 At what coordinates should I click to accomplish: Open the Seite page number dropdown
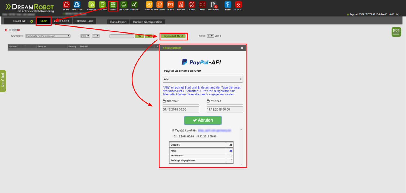pos(210,36)
